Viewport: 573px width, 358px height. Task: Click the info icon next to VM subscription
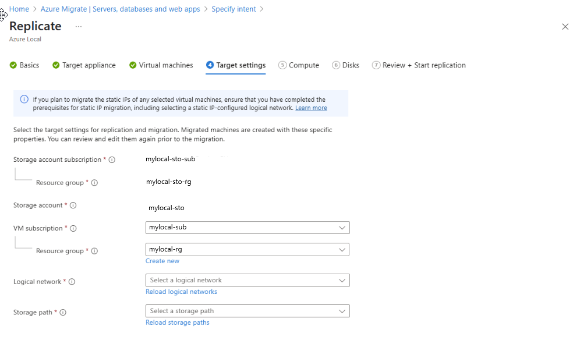pos(73,228)
